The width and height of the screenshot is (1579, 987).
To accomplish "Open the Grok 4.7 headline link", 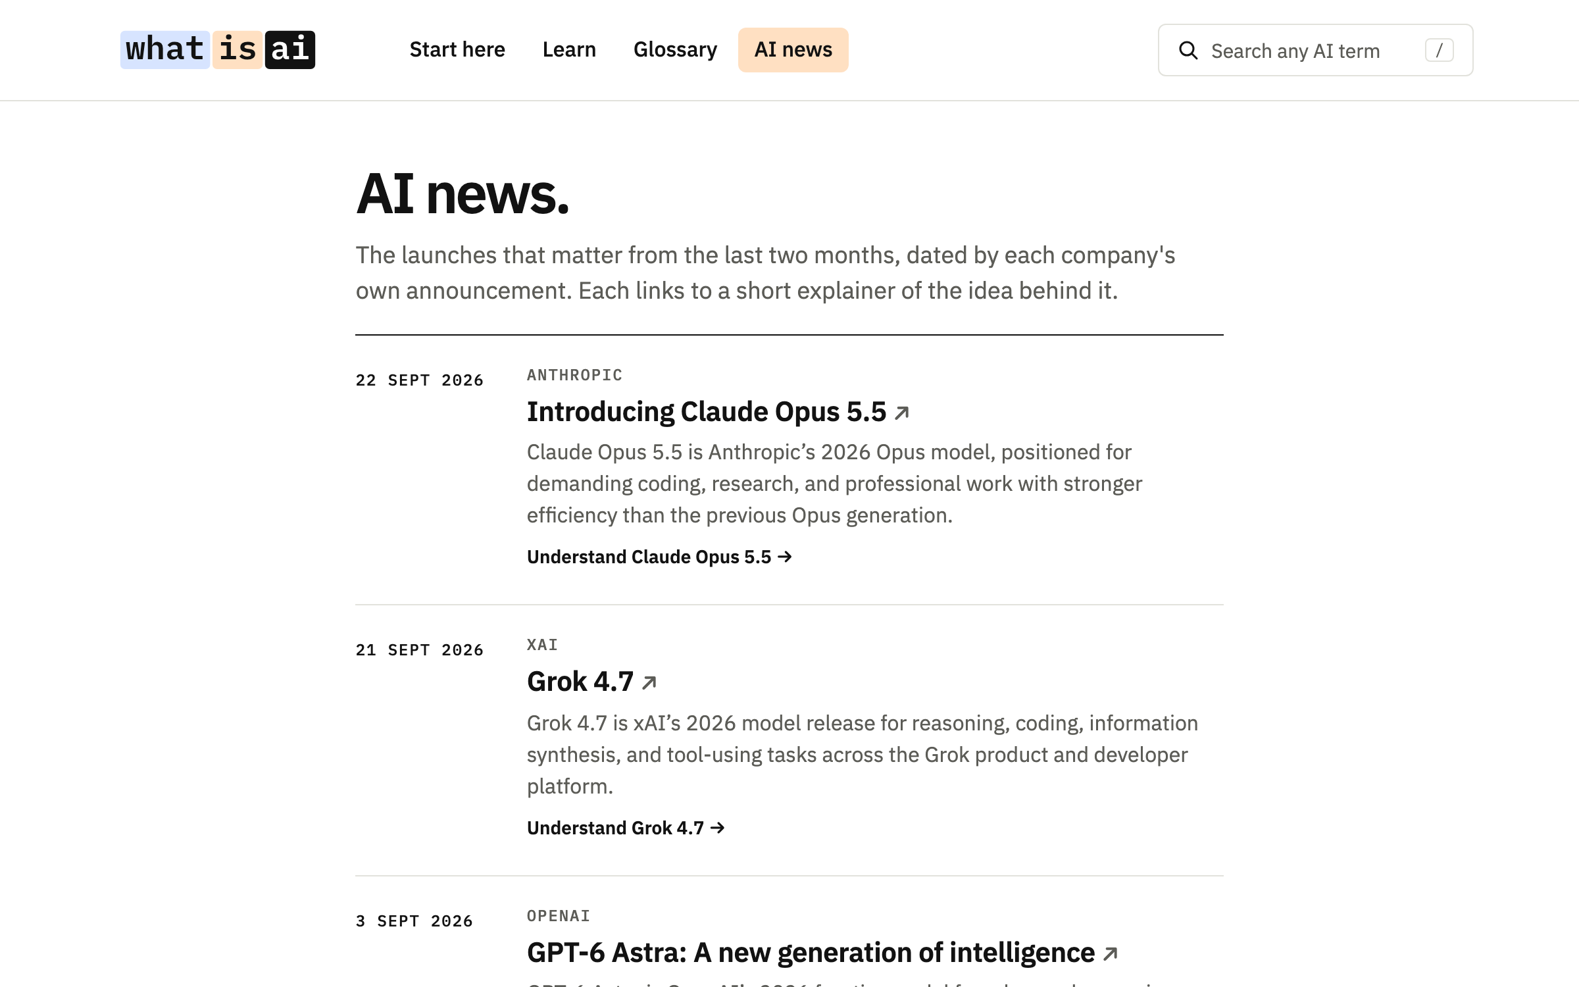I will (x=580, y=682).
